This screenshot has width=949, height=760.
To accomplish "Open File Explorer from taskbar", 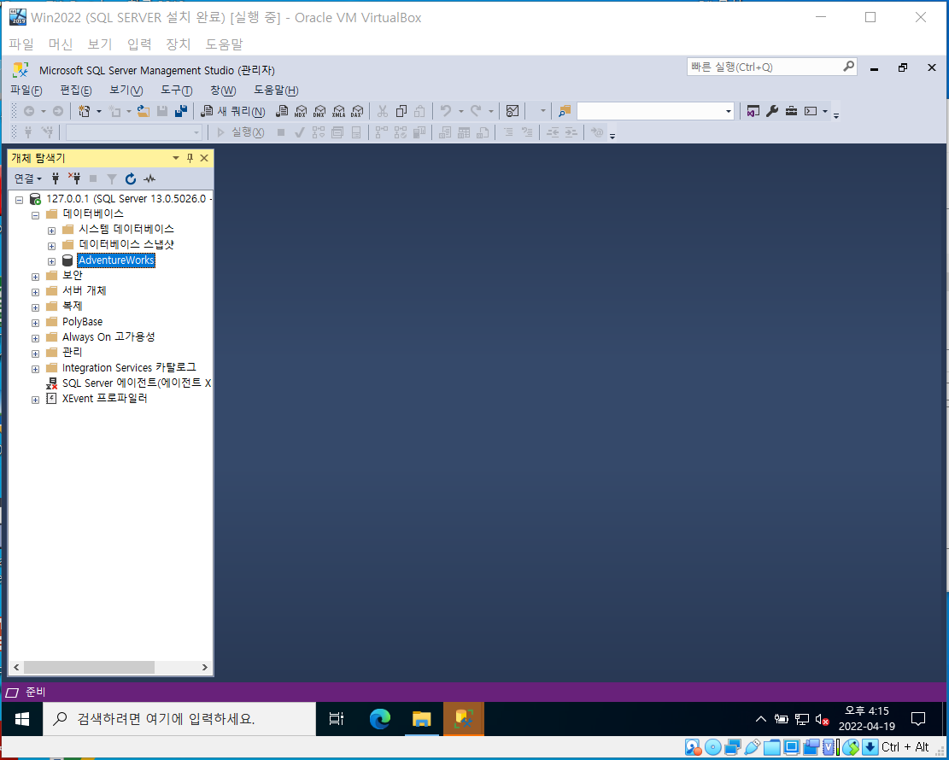I will pos(421,719).
